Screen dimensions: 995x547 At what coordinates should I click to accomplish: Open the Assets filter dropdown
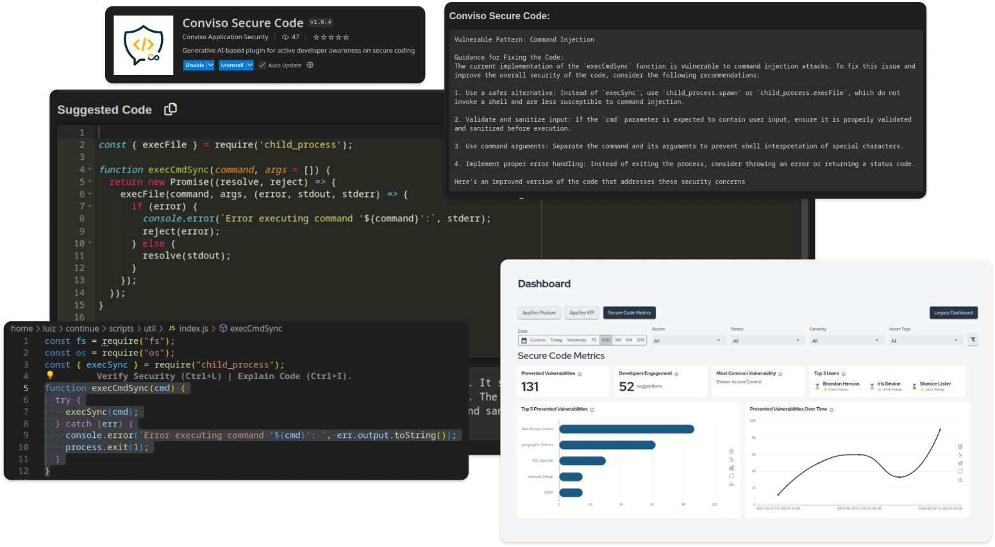[688, 341]
